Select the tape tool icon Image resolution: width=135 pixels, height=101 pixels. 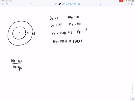pos(79,4)
